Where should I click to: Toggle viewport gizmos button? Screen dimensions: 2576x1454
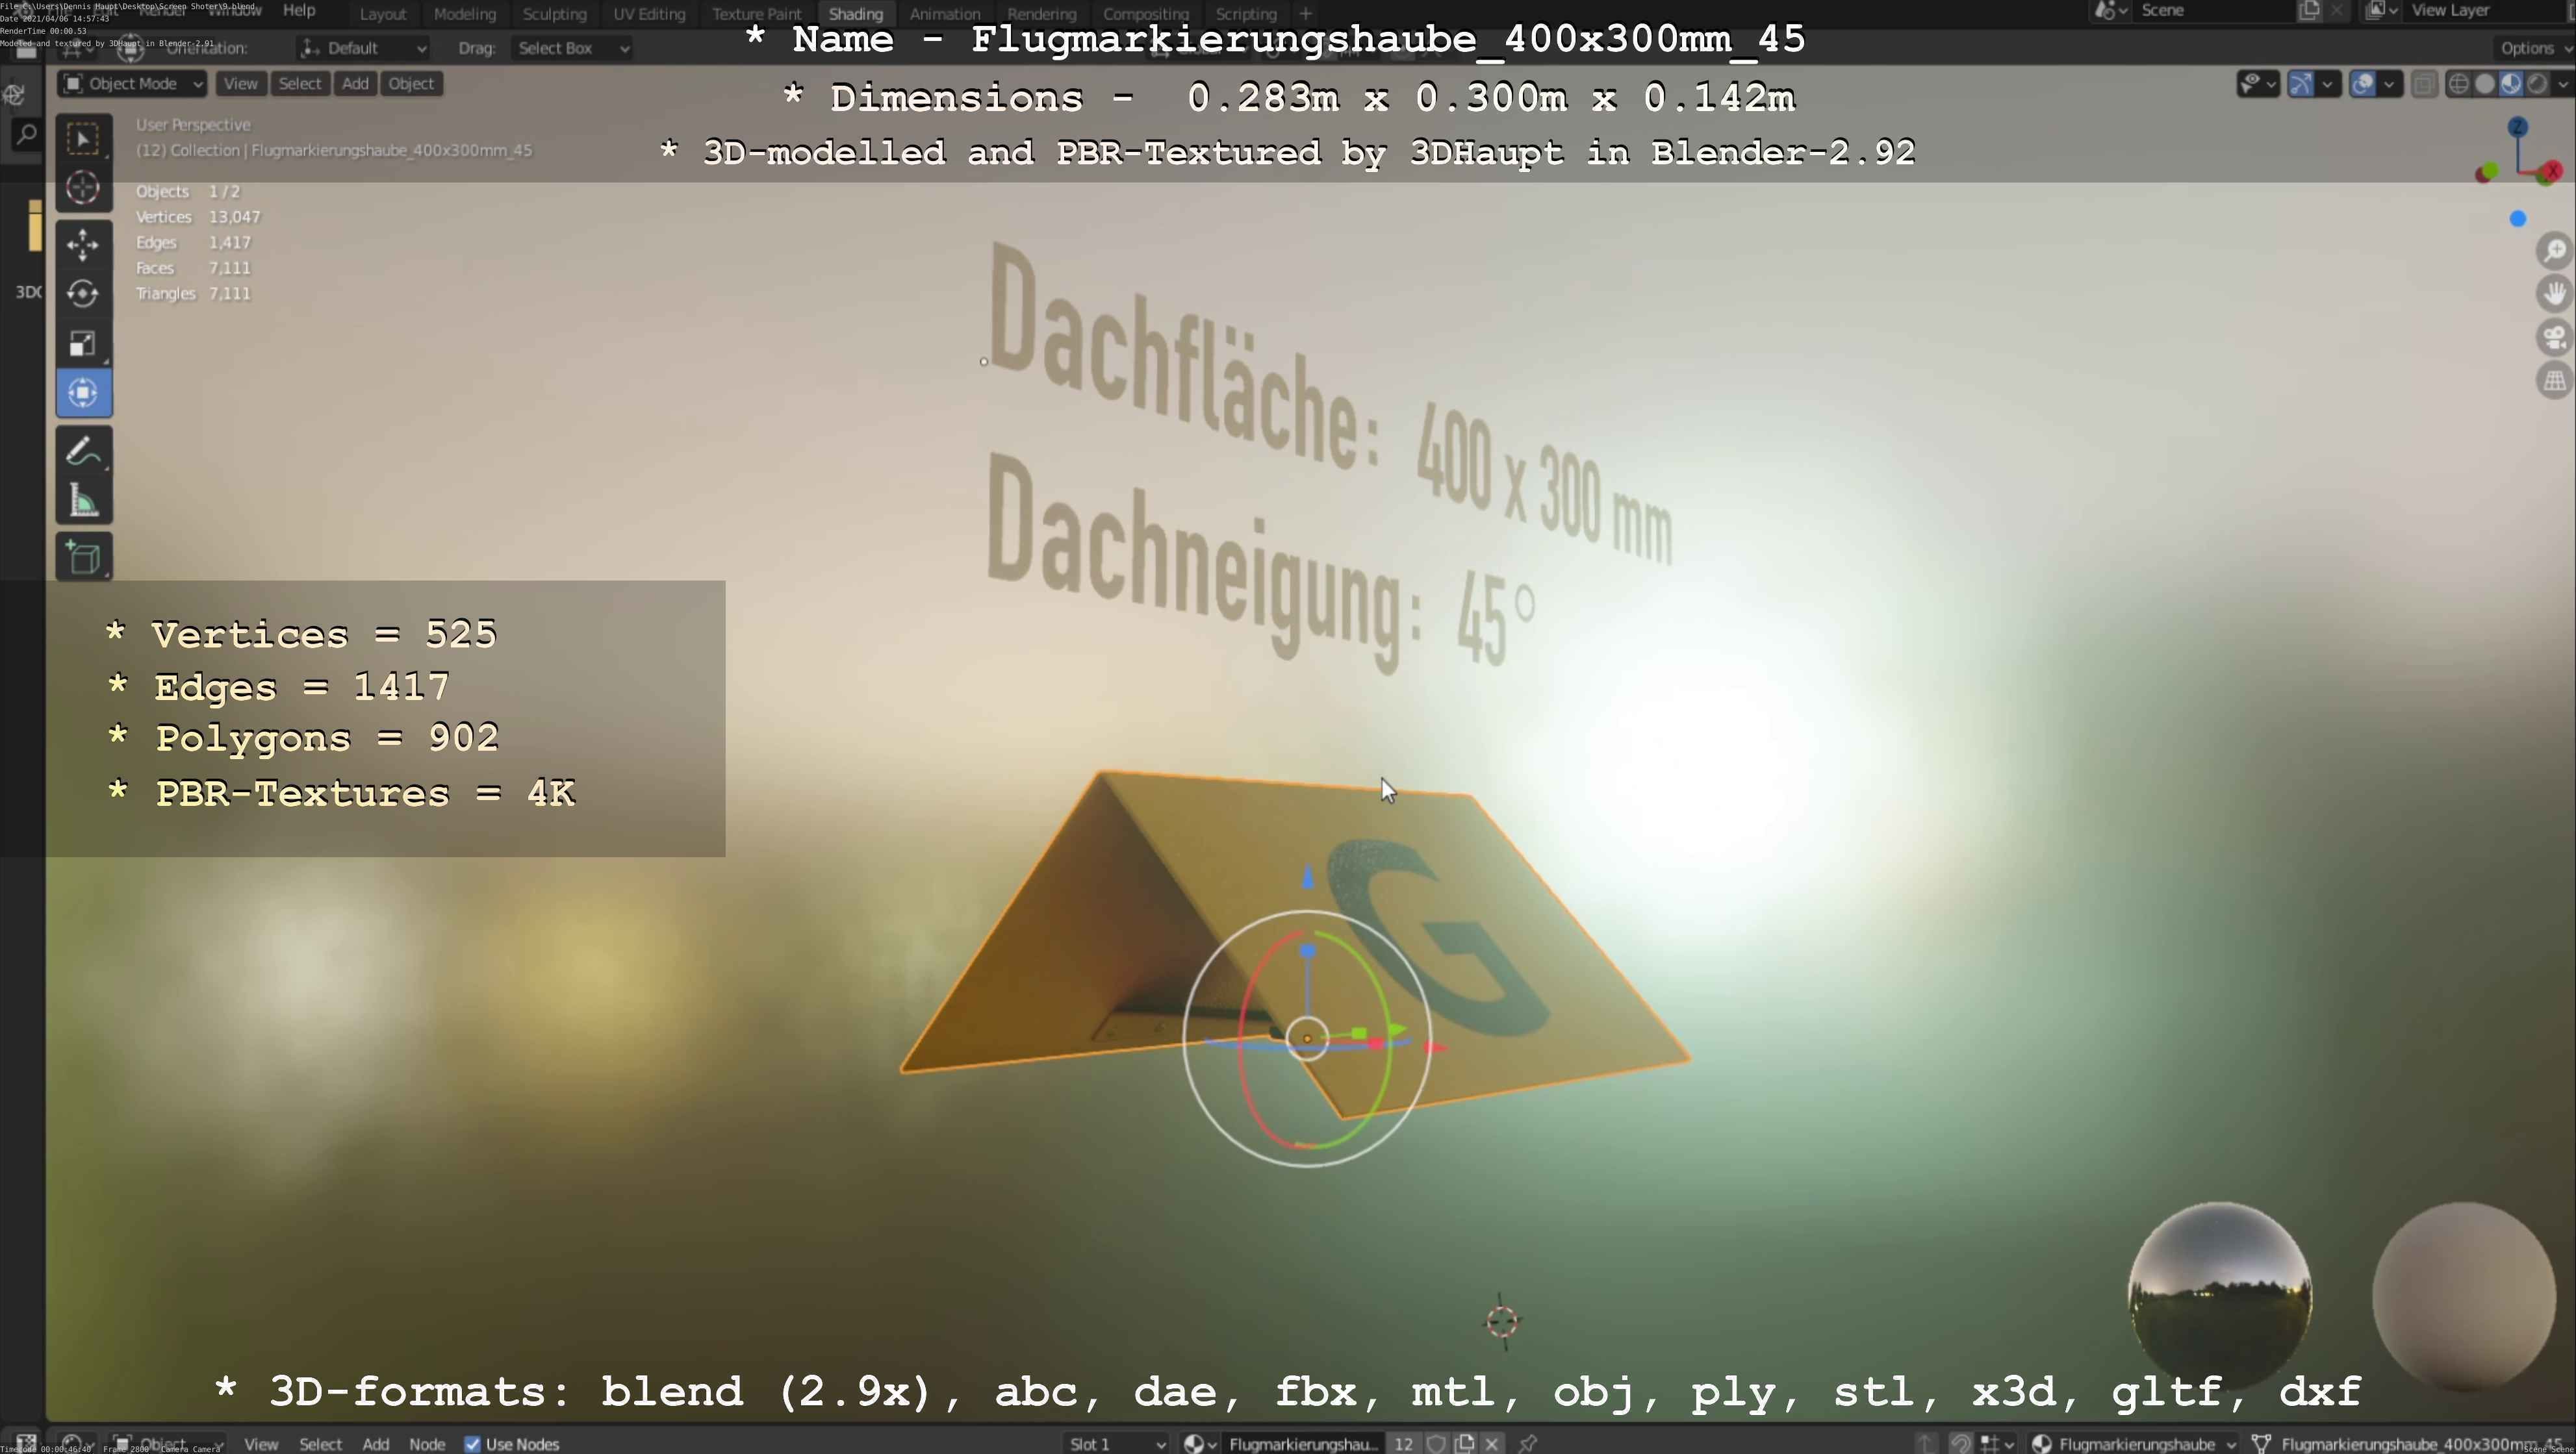point(2300,84)
